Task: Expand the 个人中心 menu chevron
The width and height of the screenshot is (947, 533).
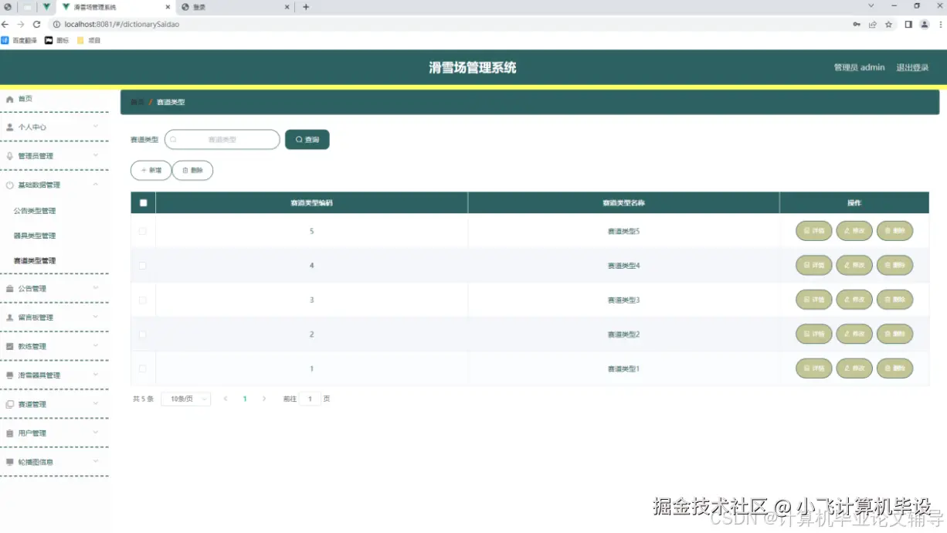Action: click(96, 126)
